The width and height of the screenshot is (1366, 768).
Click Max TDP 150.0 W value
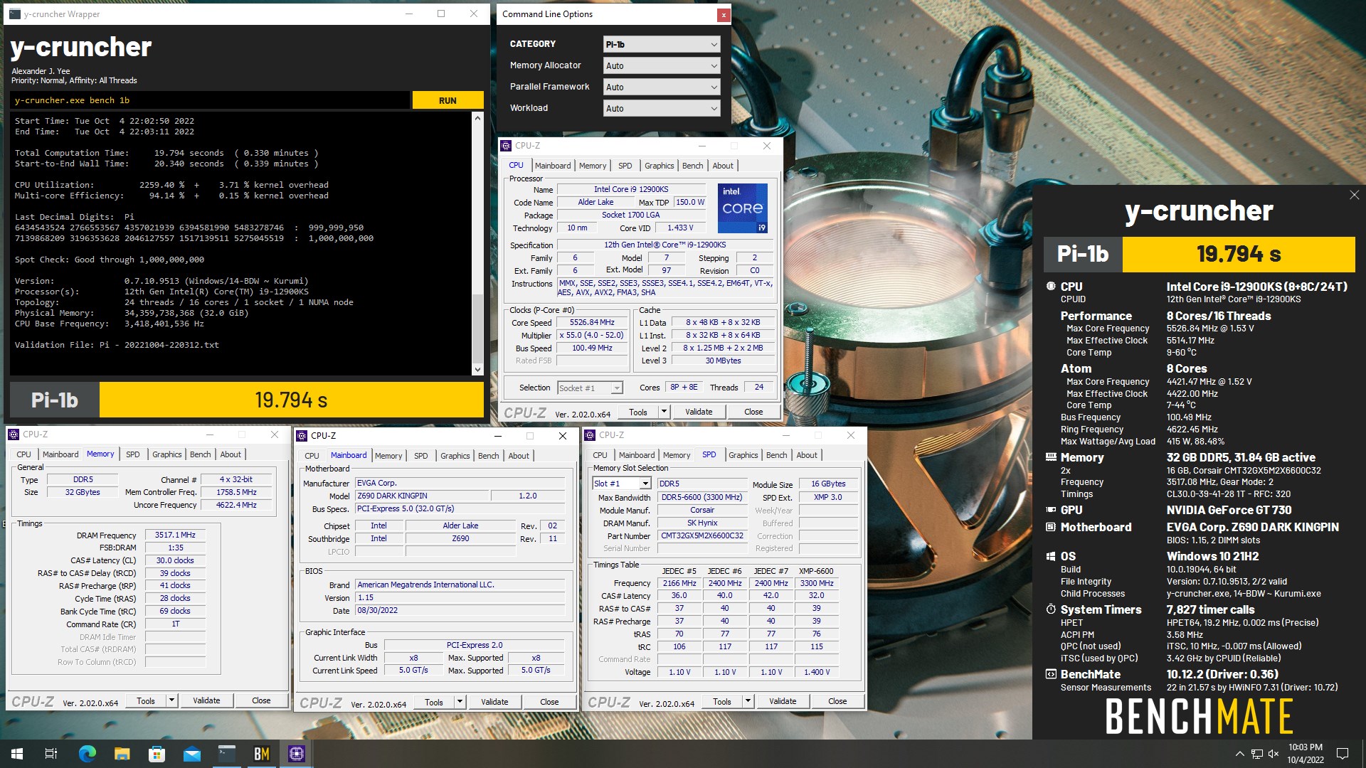point(690,202)
